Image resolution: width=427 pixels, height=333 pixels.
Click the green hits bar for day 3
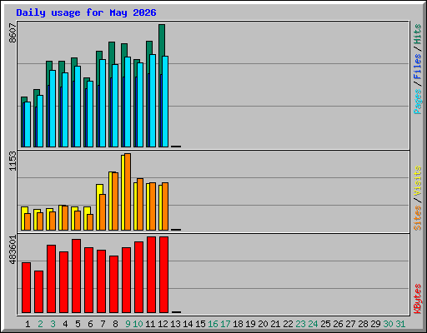[x=49, y=66]
